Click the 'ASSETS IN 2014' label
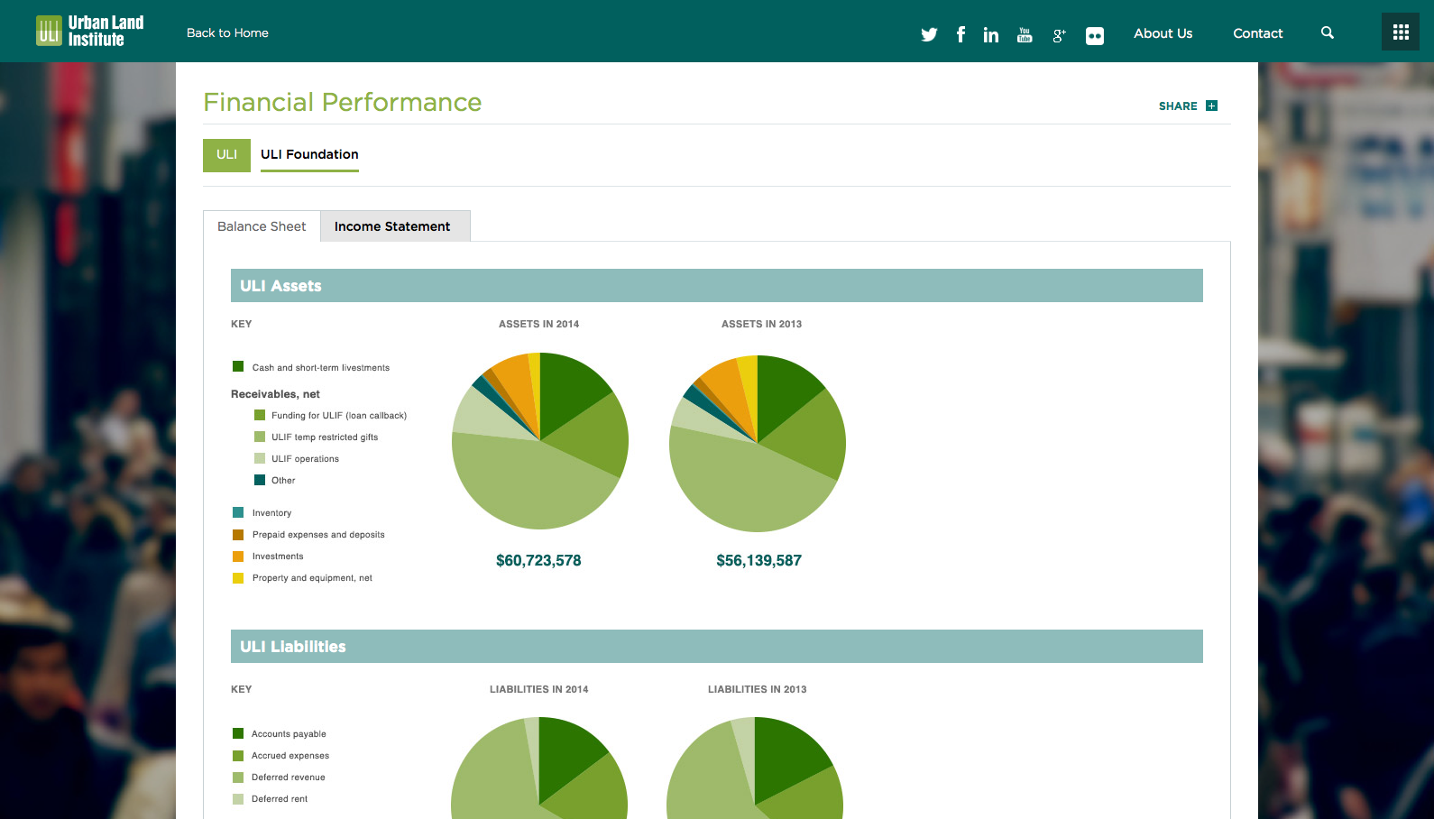1434x819 pixels. [x=539, y=324]
